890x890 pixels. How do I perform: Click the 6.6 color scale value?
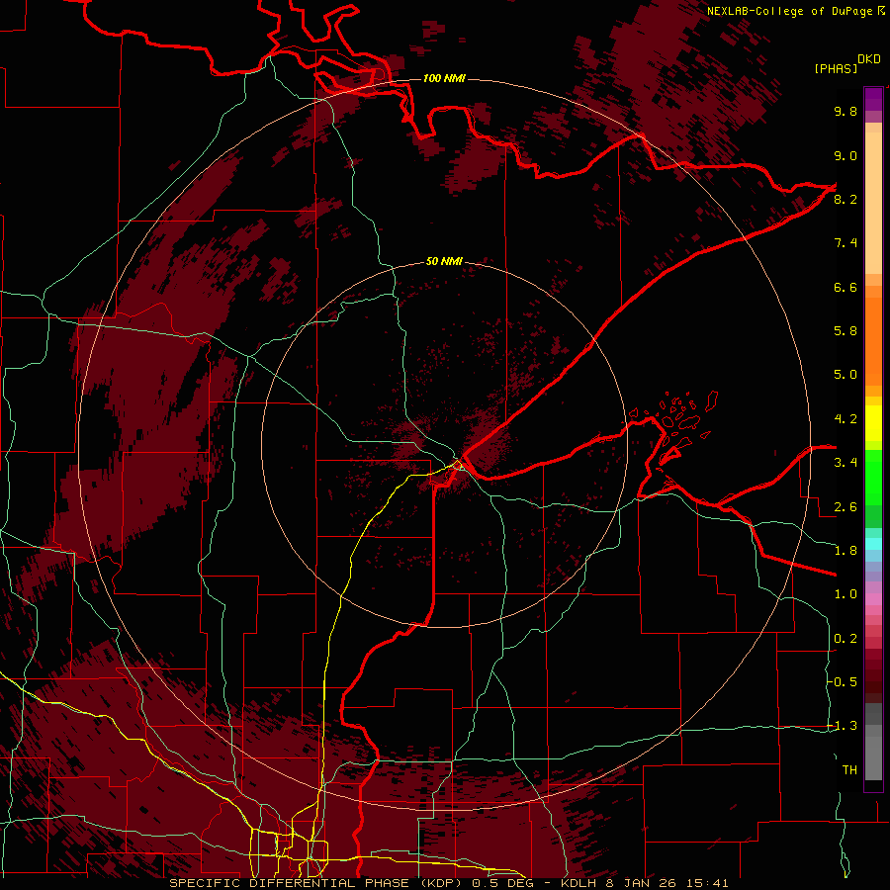[845, 287]
